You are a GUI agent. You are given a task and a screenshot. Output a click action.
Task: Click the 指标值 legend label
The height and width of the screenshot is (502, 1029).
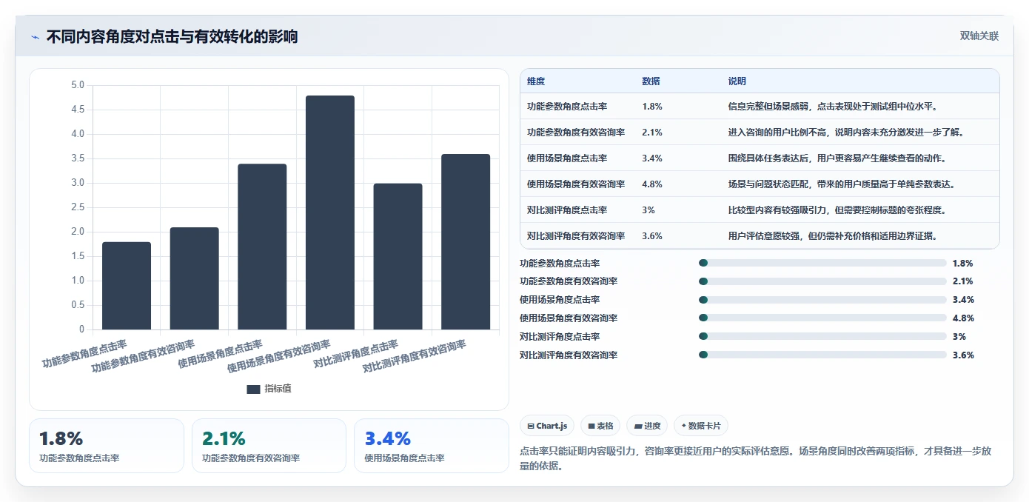coord(278,389)
